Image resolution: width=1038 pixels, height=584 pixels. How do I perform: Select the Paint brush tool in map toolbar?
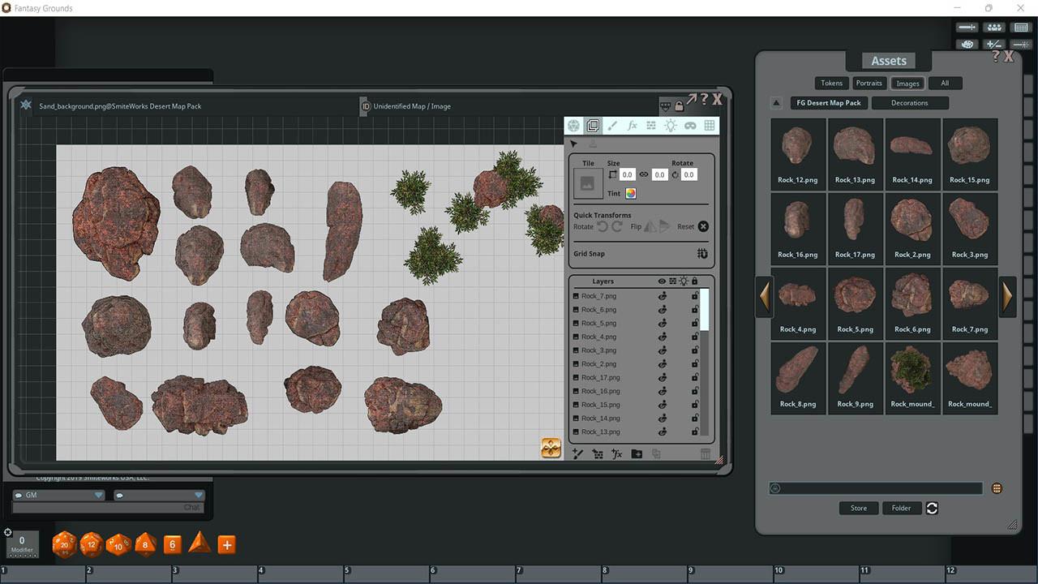point(612,126)
